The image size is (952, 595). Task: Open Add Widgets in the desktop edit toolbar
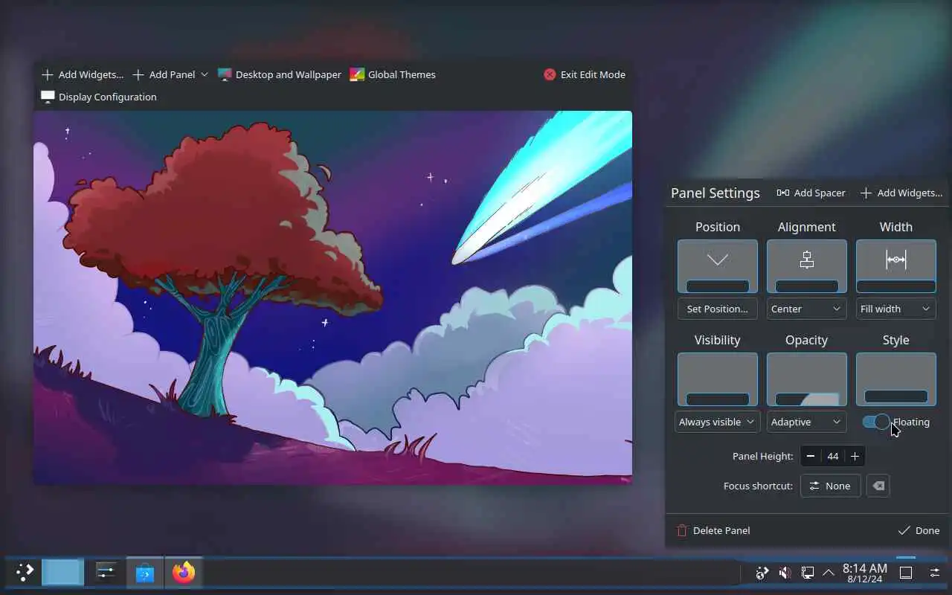[83, 74]
